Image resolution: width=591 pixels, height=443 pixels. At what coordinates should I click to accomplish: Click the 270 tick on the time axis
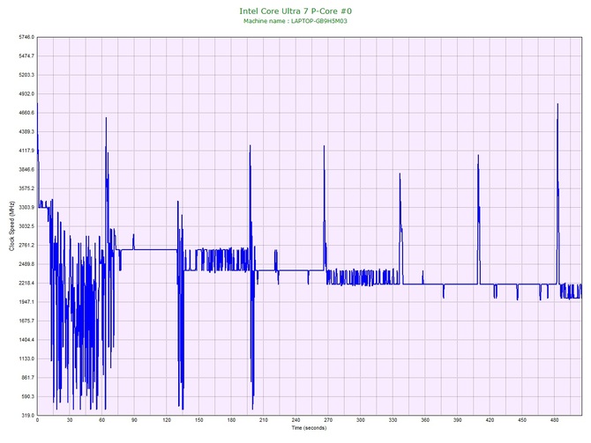pos(328,420)
